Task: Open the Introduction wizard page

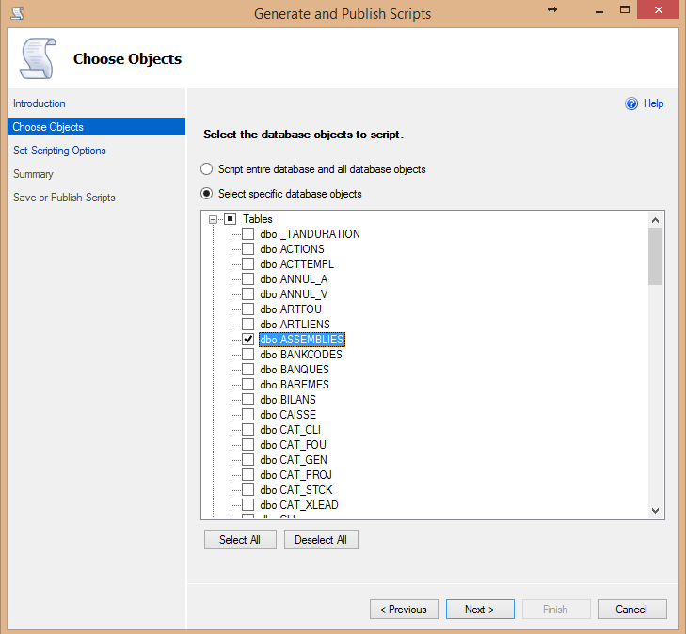Action: pos(40,103)
